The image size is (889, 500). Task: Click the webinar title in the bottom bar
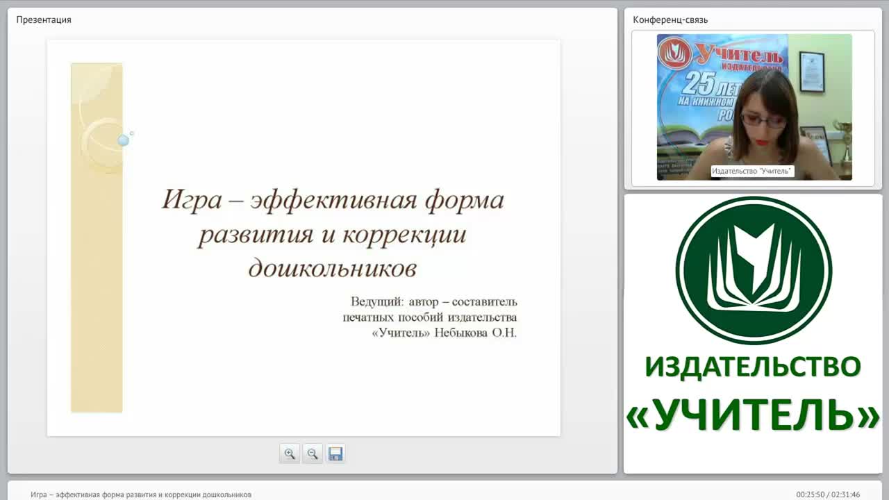point(141,494)
